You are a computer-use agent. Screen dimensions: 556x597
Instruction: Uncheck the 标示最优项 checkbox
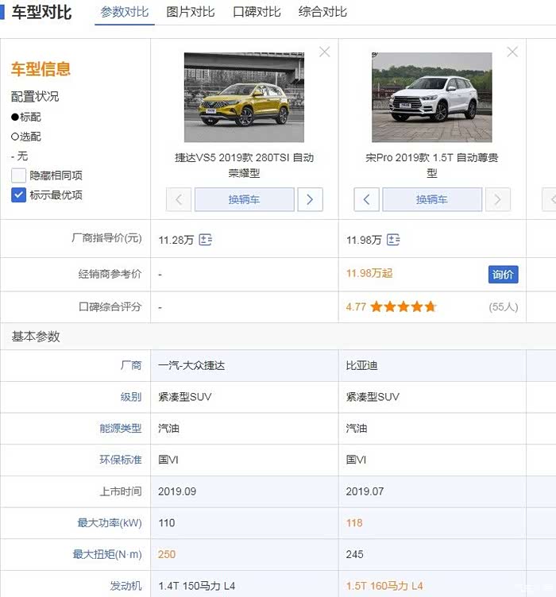(x=19, y=195)
